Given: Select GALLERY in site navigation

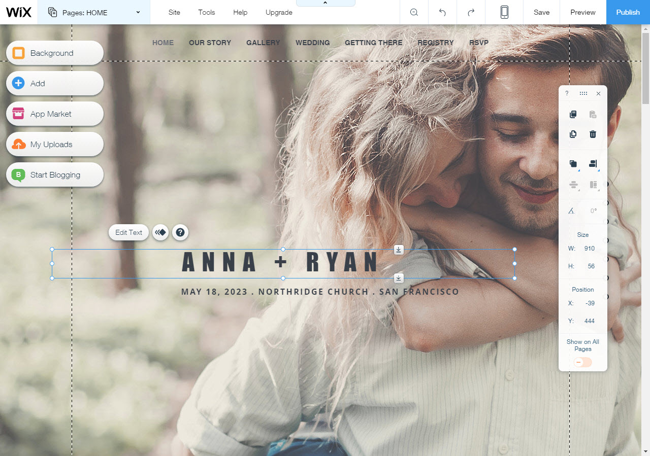Looking at the screenshot, I should coord(263,43).
